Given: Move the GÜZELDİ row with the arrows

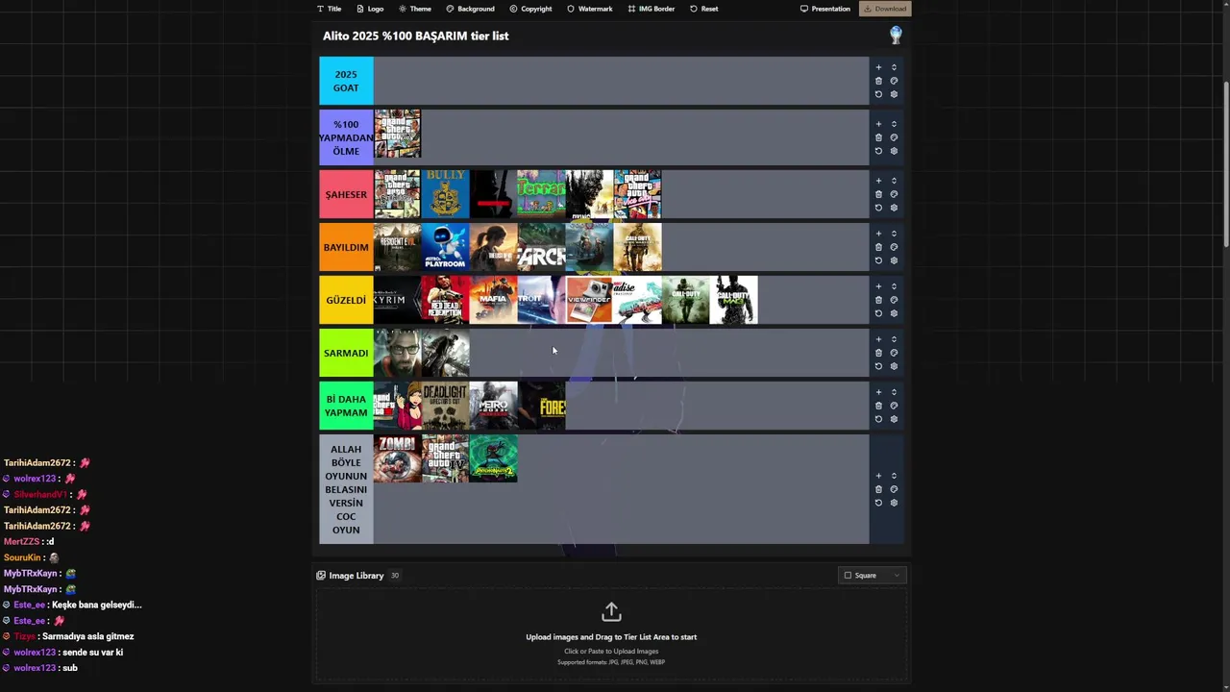Looking at the screenshot, I should (894, 286).
